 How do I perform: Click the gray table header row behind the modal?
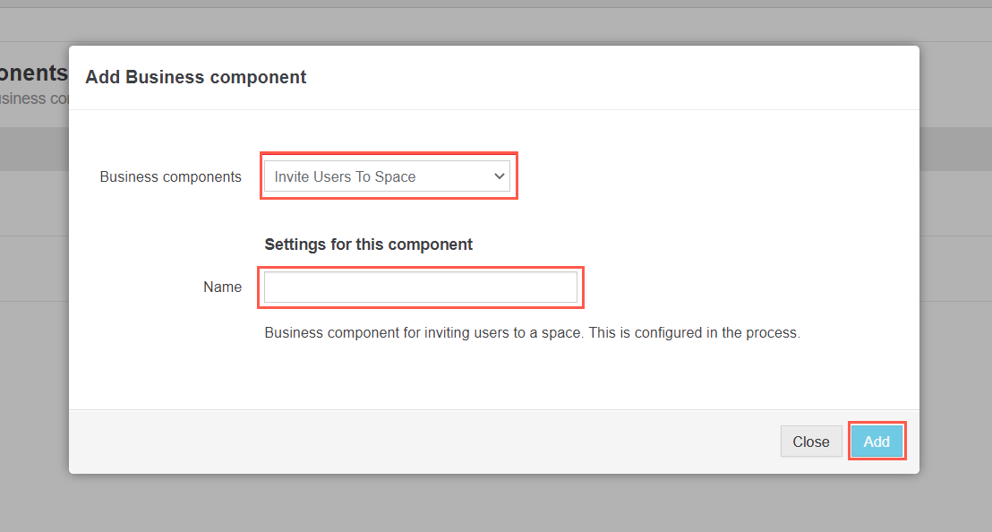[34, 149]
